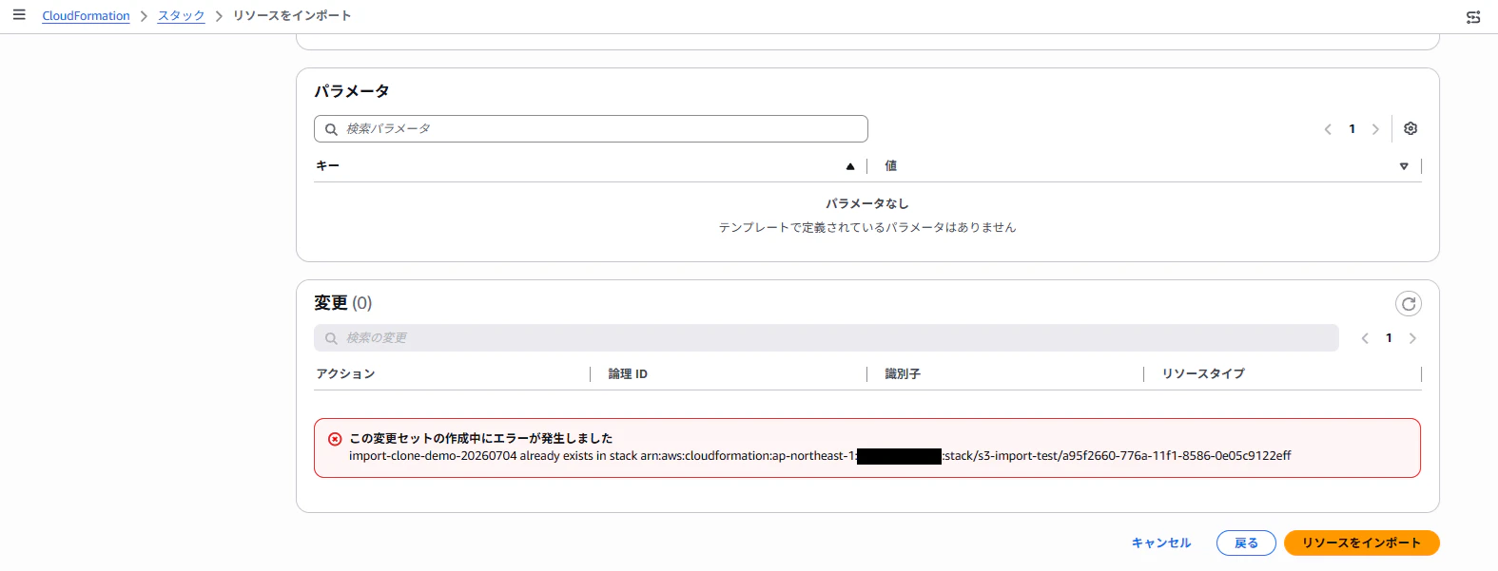The width and height of the screenshot is (1498, 571).
Task: Click the 識別子 column header
Action: click(903, 374)
